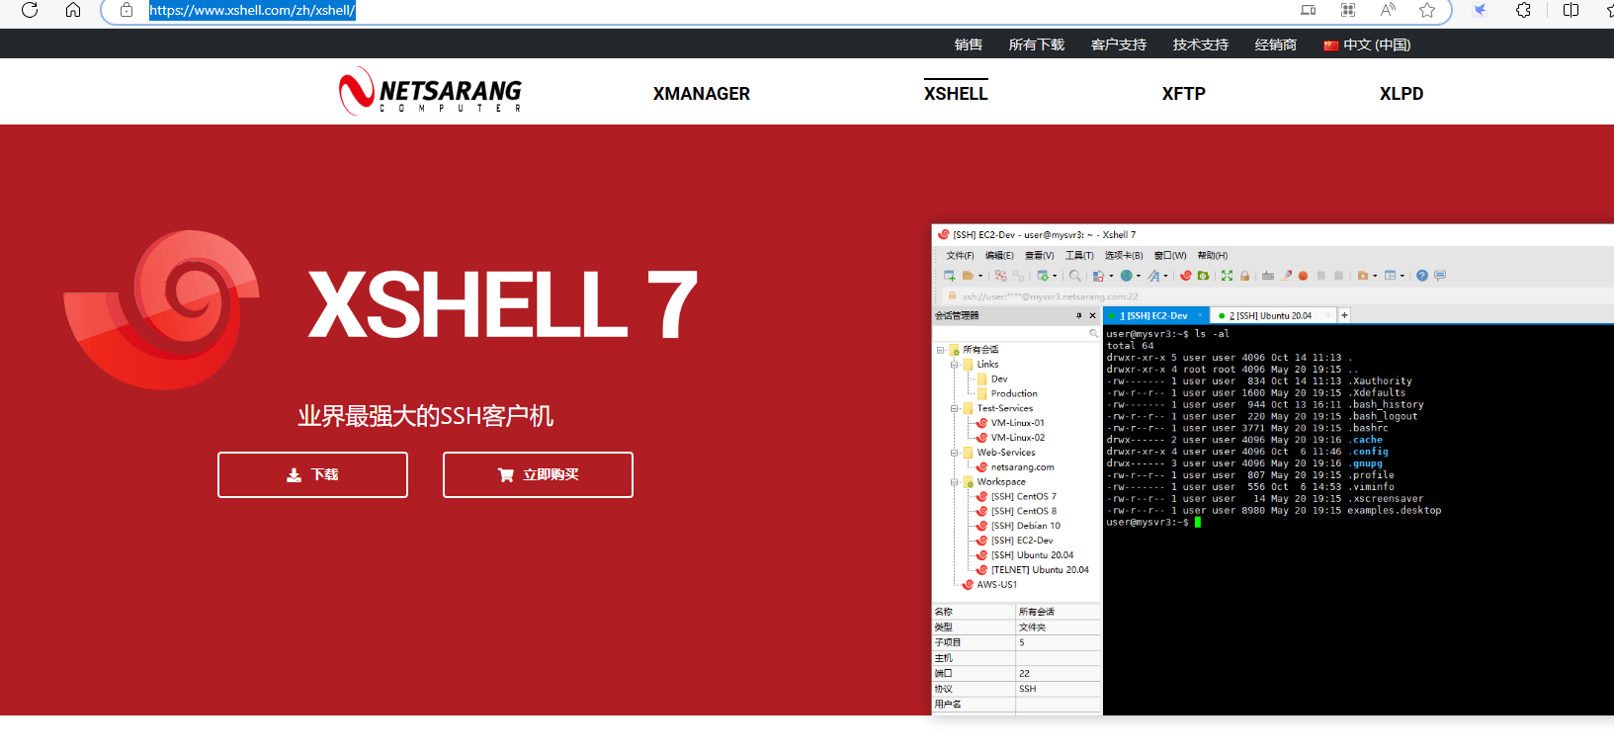Screen dimensions: 1614x754
Task: Open the 销售 link in the top bar
Action: [969, 44]
